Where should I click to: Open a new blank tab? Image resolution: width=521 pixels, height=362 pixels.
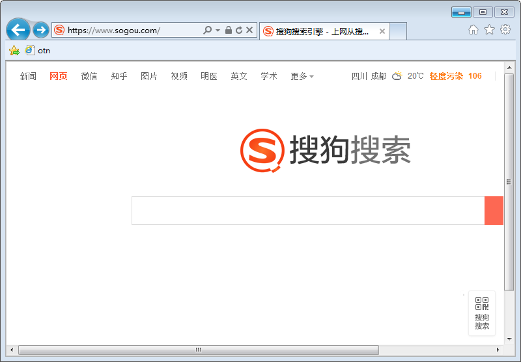(x=398, y=31)
